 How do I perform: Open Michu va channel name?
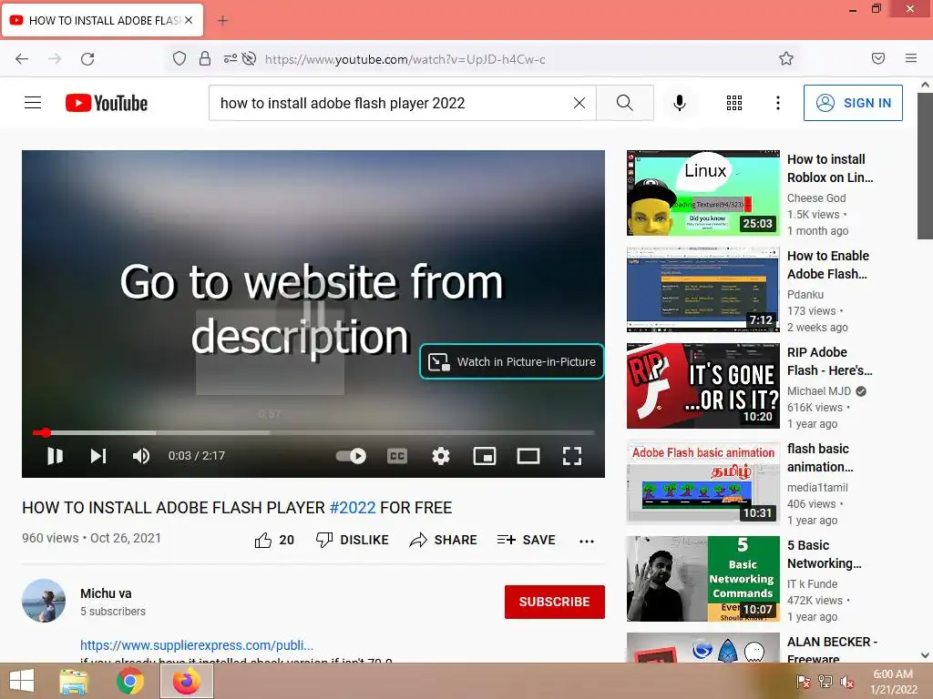(106, 593)
